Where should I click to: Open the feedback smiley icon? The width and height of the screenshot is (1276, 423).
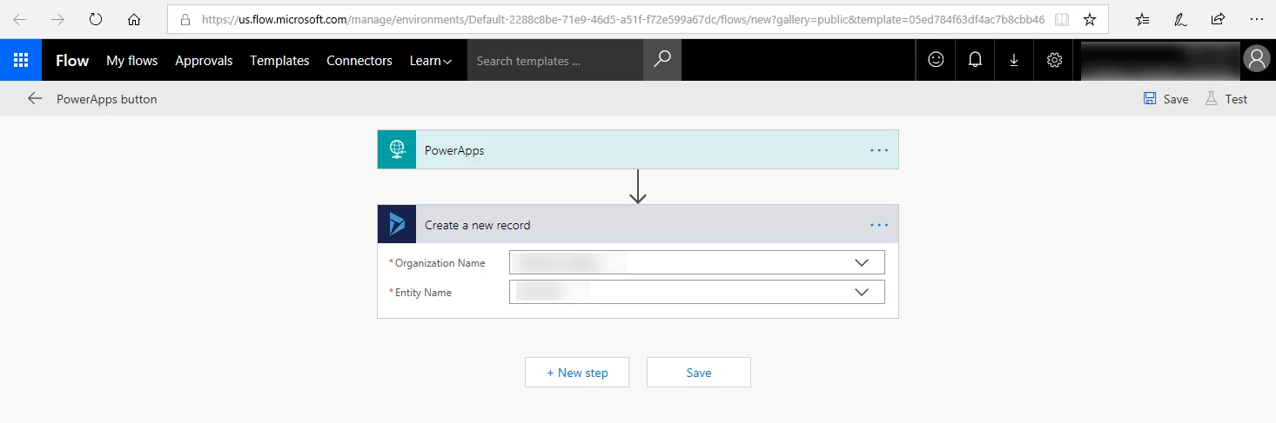pyautogui.click(x=936, y=60)
